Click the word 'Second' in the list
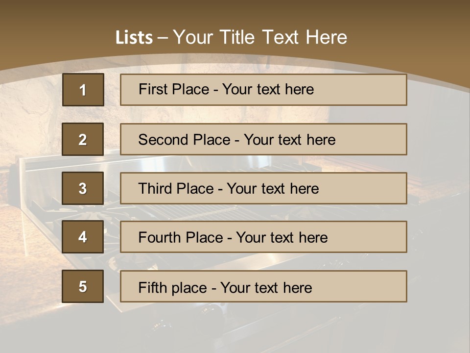470x353 pixels. [164, 140]
